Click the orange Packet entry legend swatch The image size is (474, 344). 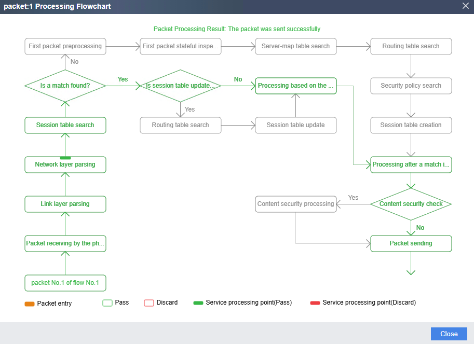[29, 303]
